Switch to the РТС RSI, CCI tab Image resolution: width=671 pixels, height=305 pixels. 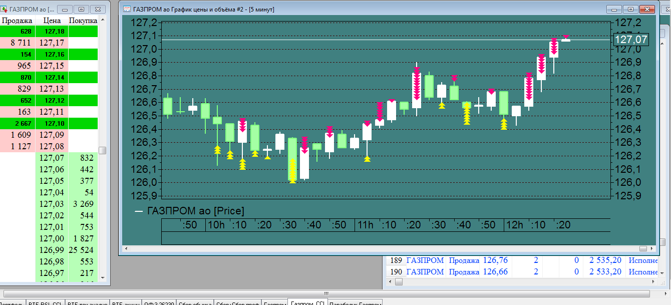[45, 302]
